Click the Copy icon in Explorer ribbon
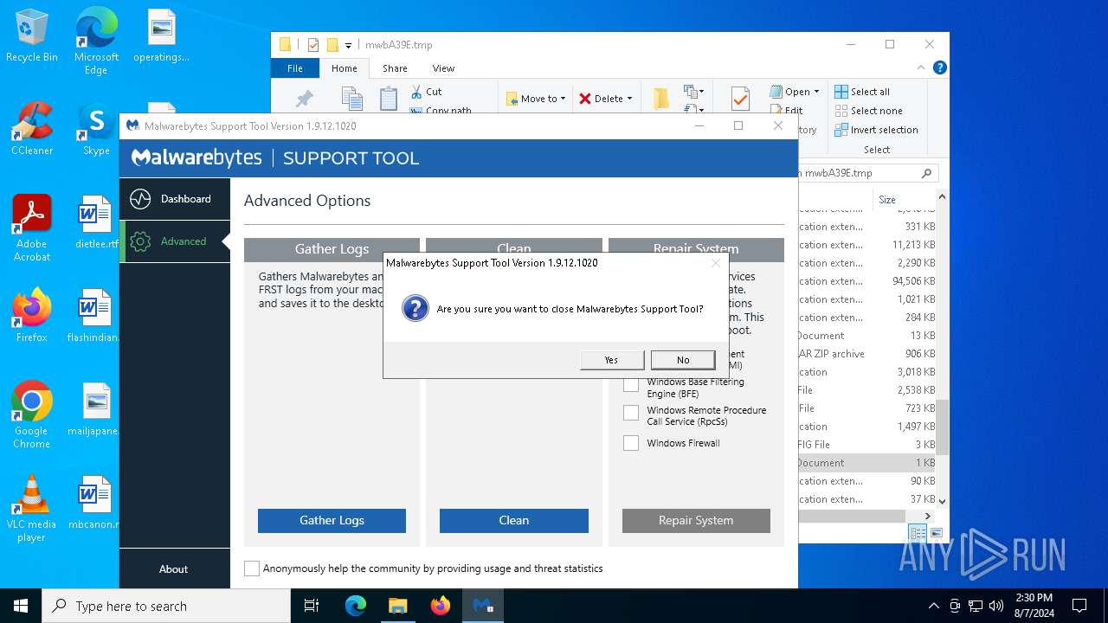 351,98
